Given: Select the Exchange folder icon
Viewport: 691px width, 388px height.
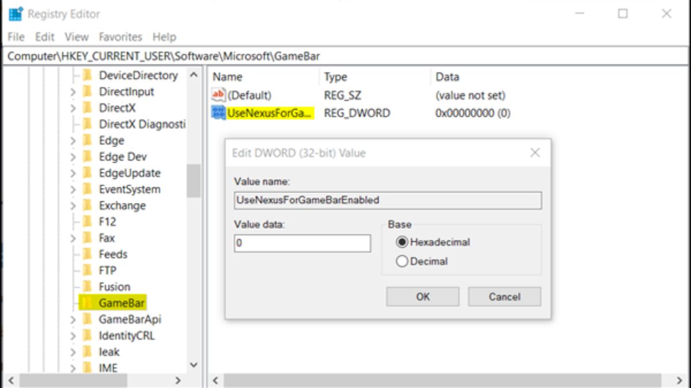Looking at the screenshot, I should pos(88,205).
